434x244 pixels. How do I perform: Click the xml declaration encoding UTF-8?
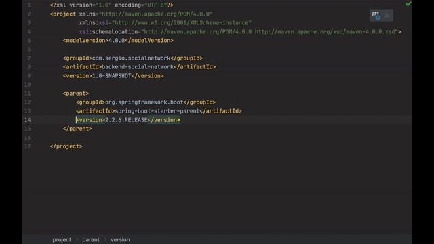pyautogui.click(x=155, y=5)
